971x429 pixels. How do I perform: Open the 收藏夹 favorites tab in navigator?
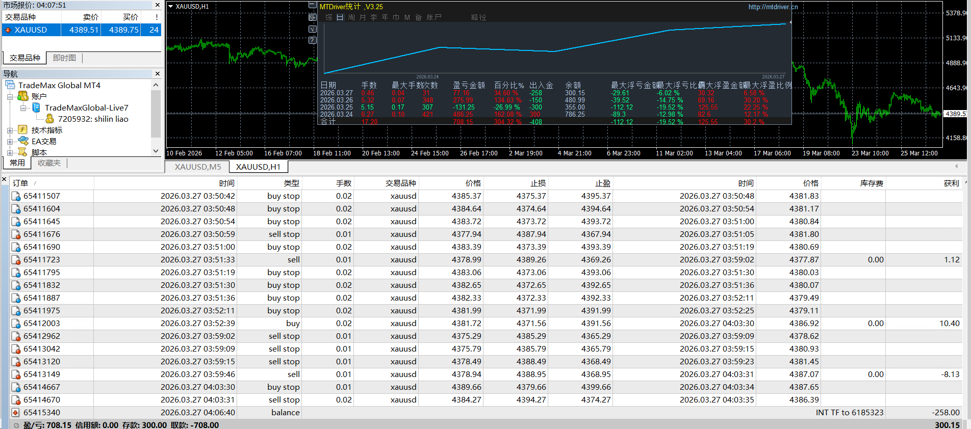(x=49, y=163)
